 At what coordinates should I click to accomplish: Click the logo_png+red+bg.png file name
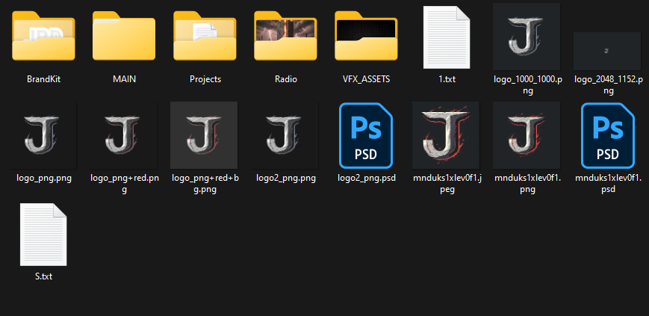click(205, 185)
